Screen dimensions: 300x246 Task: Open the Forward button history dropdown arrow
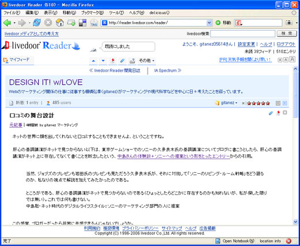29,23
